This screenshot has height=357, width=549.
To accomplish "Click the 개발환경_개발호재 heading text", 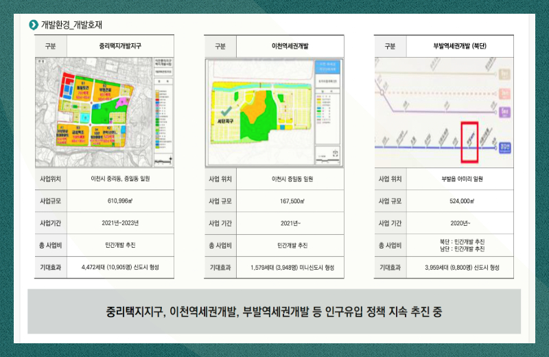I will (71, 25).
